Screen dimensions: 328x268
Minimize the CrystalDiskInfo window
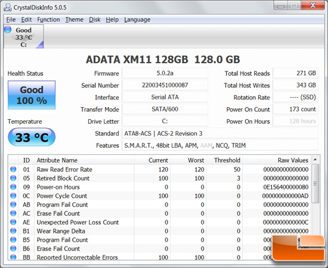tap(280, 5)
